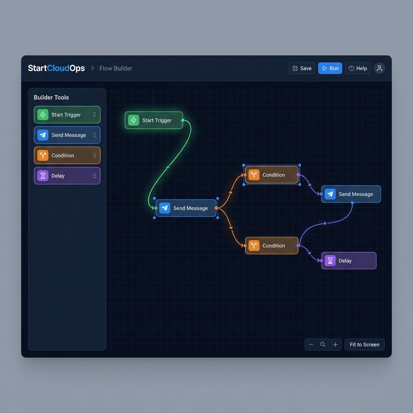Viewport: 413px width, 413px height.
Task: Save the current flow
Action: [302, 68]
